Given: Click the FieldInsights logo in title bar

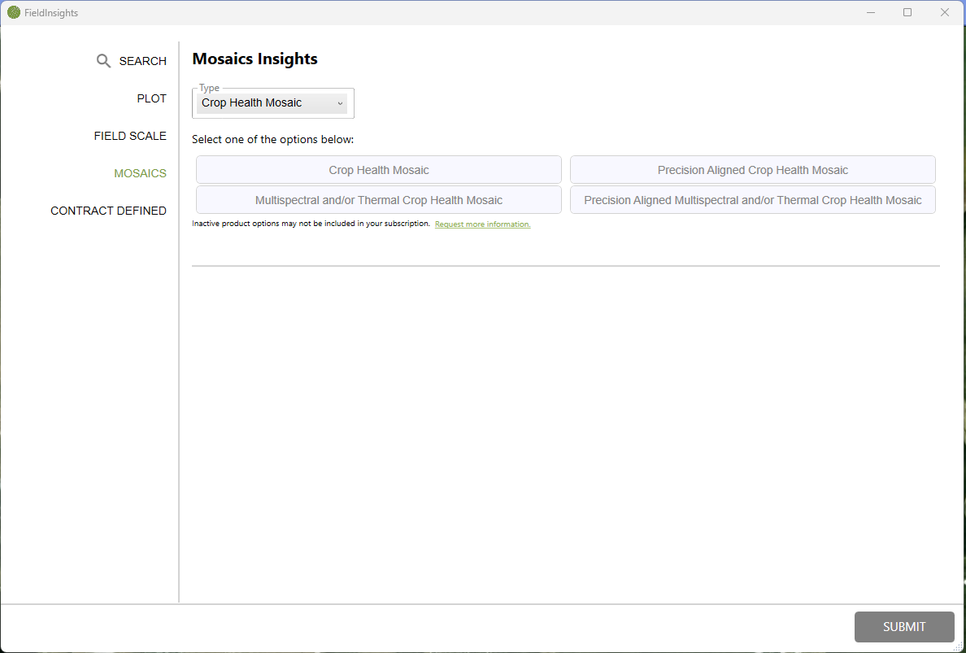Looking at the screenshot, I should click(x=14, y=12).
